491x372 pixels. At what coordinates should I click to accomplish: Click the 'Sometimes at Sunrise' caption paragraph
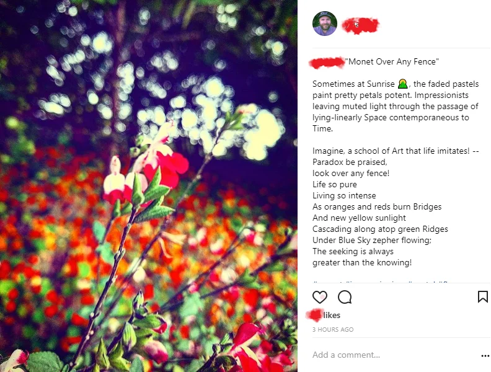pyautogui.click(x=396, y=106)
